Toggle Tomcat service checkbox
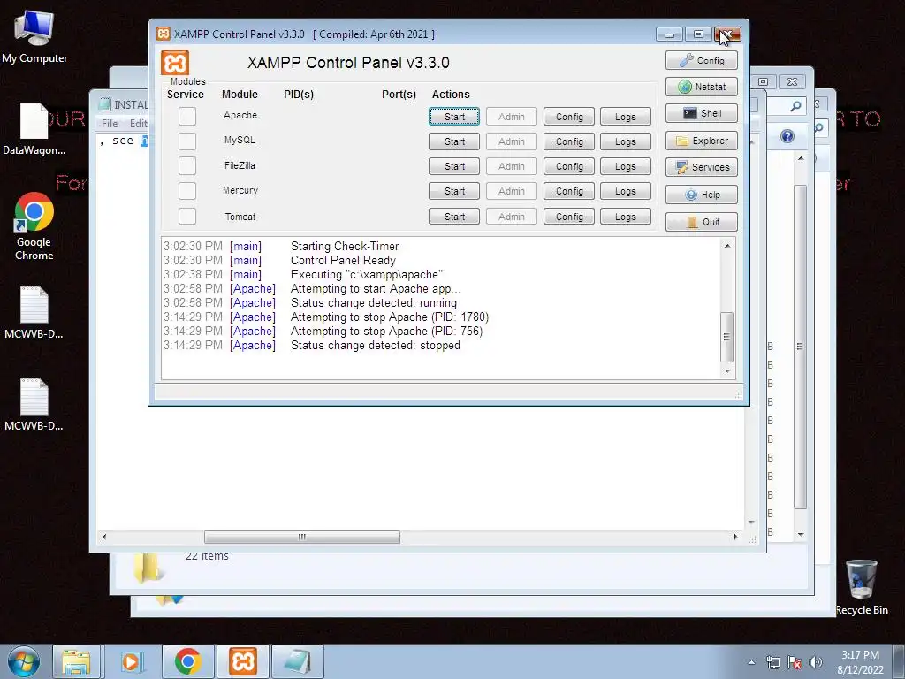 click(x=187, y=216)
